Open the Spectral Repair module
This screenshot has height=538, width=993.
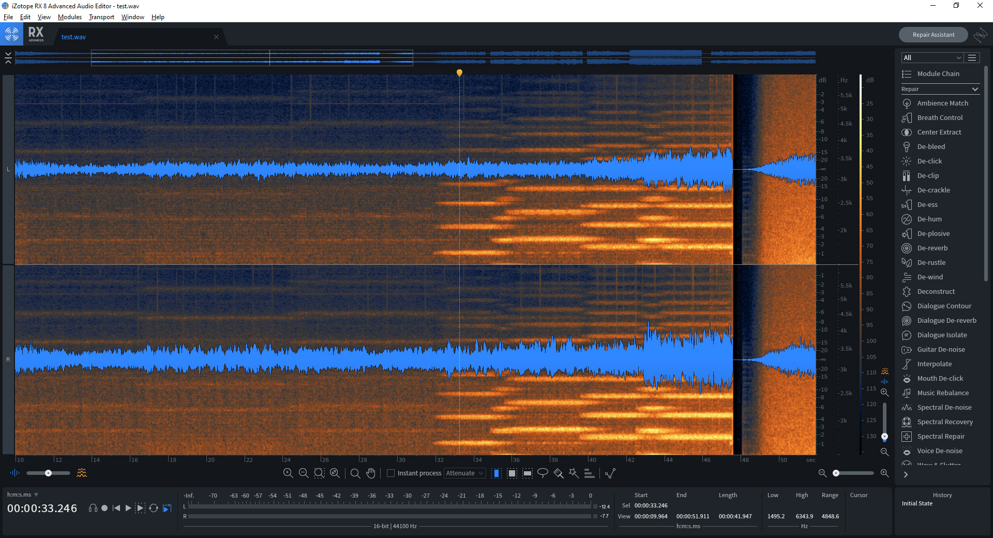[940, 437]
